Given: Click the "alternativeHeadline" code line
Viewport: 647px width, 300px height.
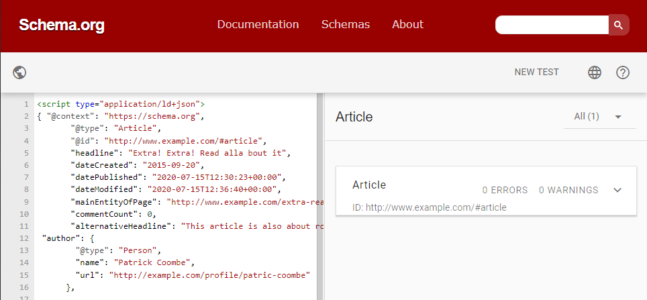Looking at the screenshot, I should tap(197, 226).
